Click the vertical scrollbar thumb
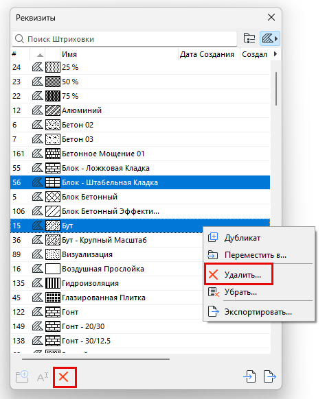 276,88
